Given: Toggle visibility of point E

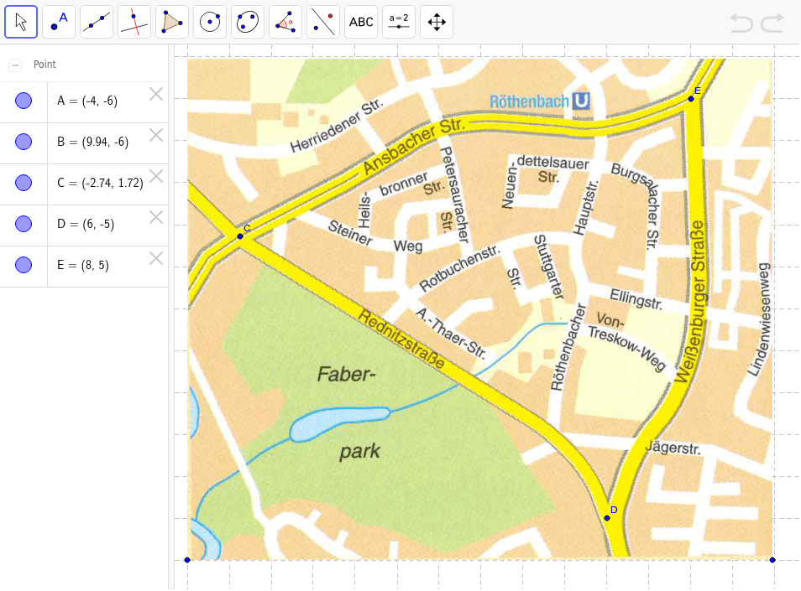Looking at the screenshot, I should pyautogui.click(x=24, y=265).
